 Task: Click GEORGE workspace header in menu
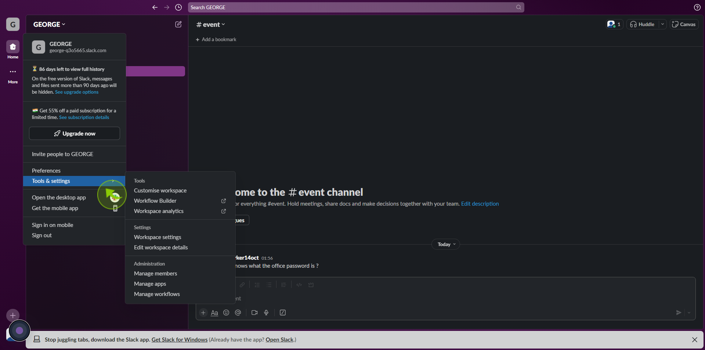pyautogui.click(x=74, y=47)
